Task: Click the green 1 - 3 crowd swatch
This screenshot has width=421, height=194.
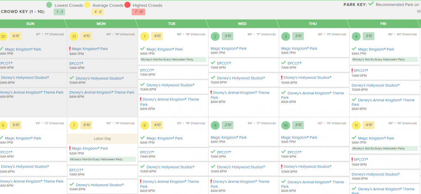Action: (x=59, y=12)
